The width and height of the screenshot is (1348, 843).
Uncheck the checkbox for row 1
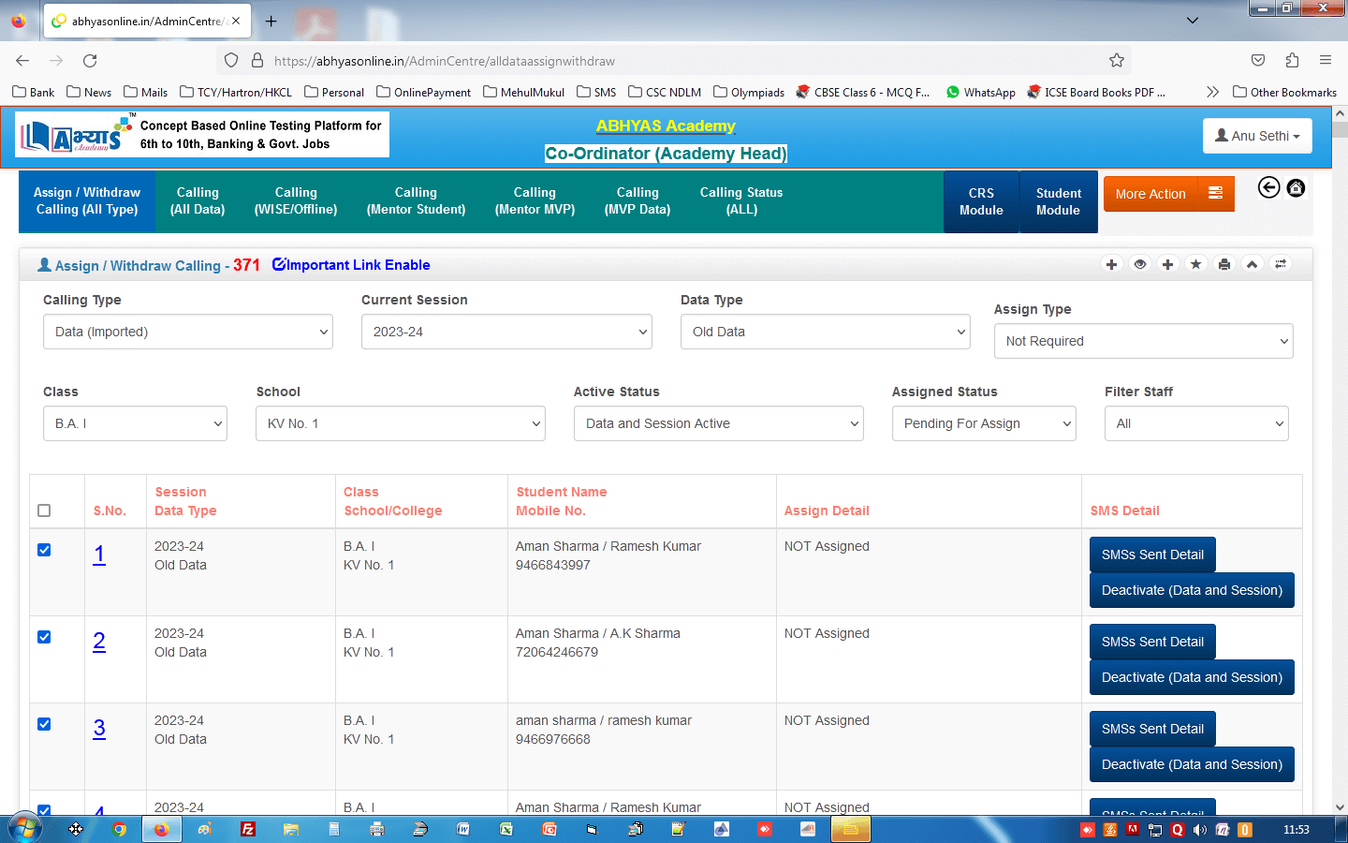(44, 550)
